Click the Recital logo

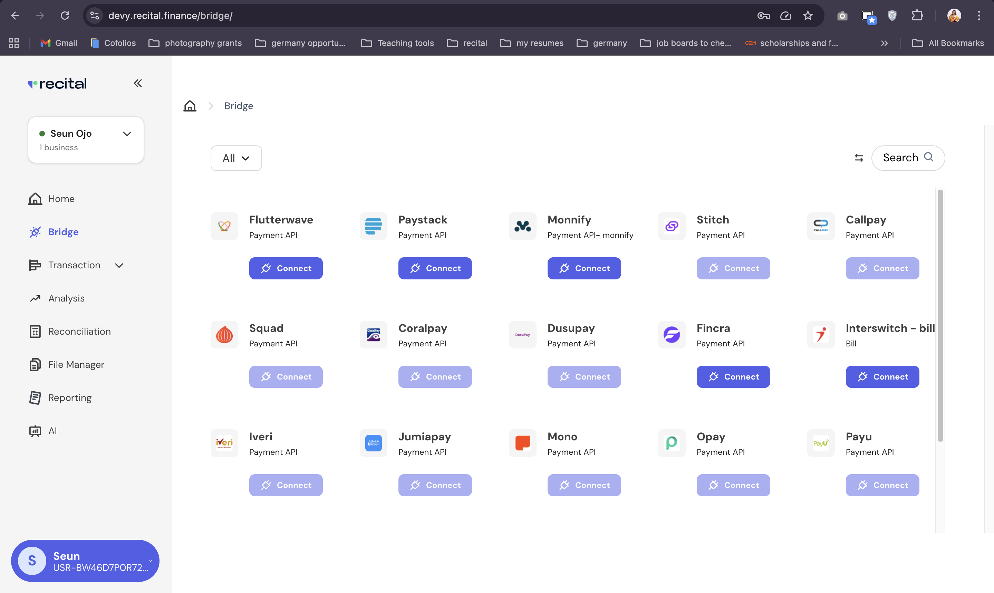point(57,83)
